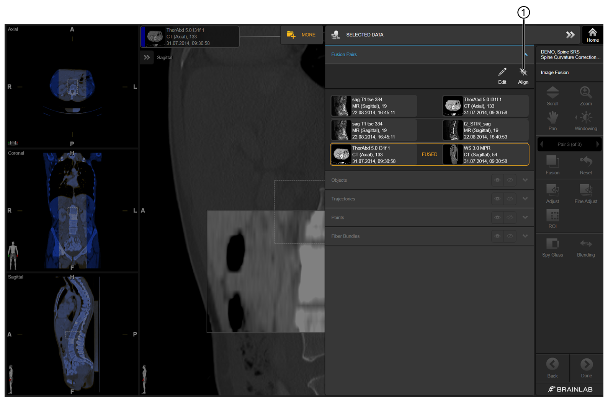Screen dimensions: 608x397
Task: Hide all Fiber Bundles crossed-eye icon
Action: [x=510, y=236]
